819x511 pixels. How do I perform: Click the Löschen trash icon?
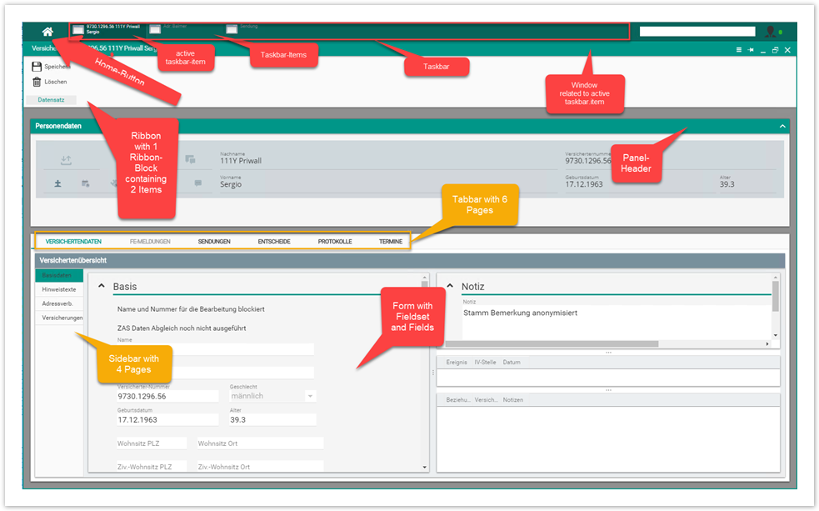37,82
